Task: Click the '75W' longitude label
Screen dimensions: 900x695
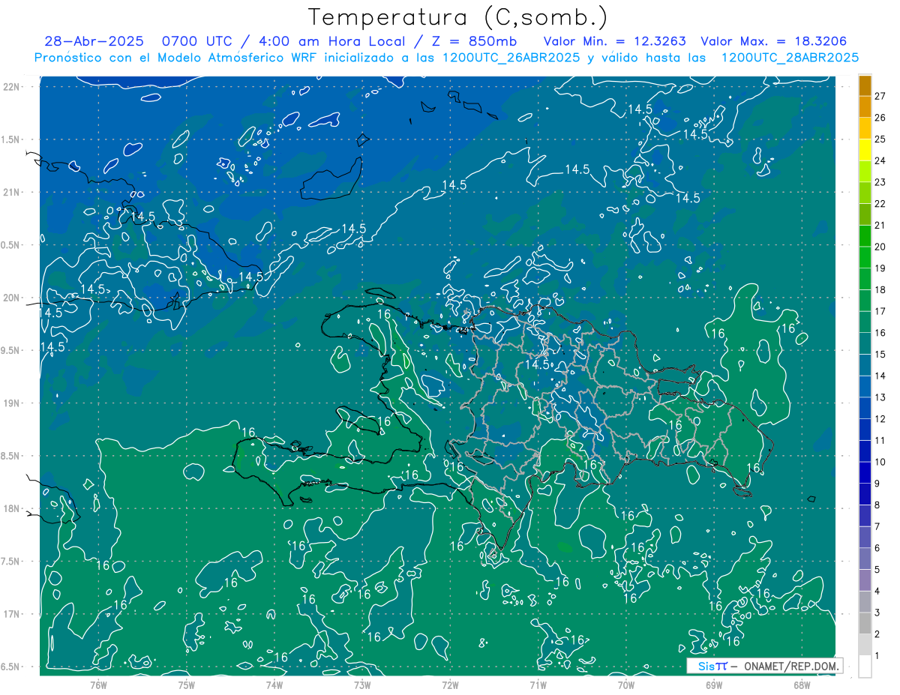Action: click(x=187, y=685)
